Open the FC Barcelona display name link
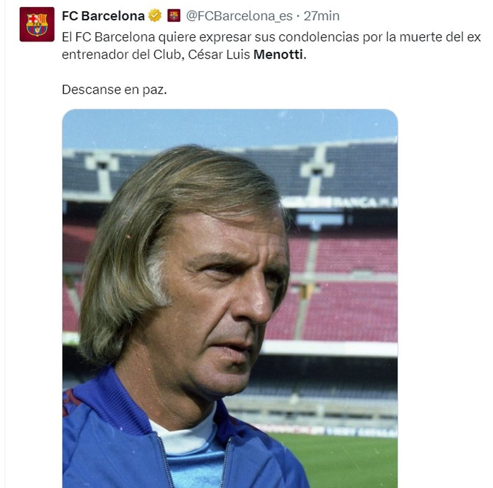Image resolution: width=493 pixels, height=488 pixels. pos(103,16)
